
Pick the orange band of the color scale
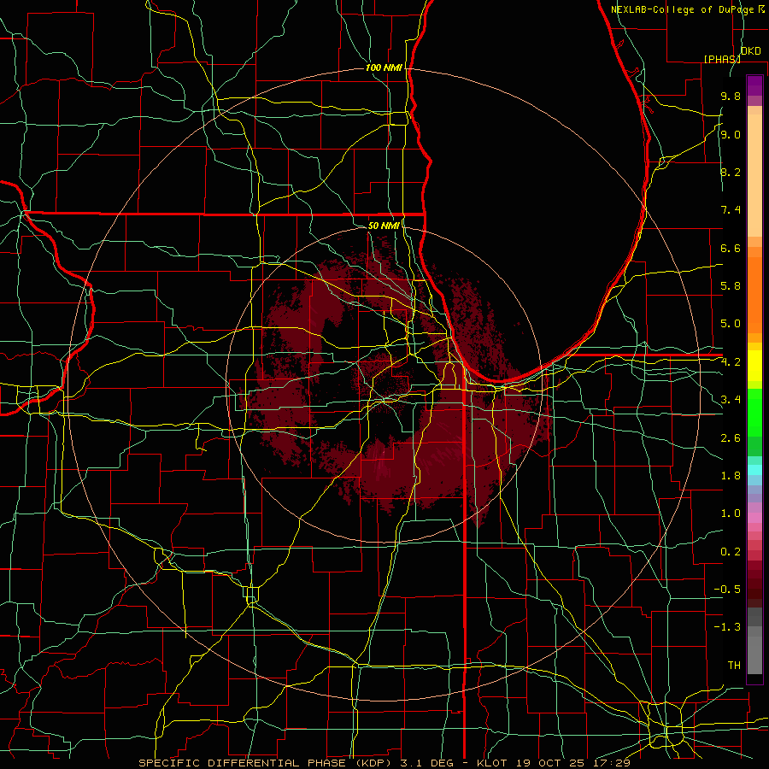(x=754, y=295)
